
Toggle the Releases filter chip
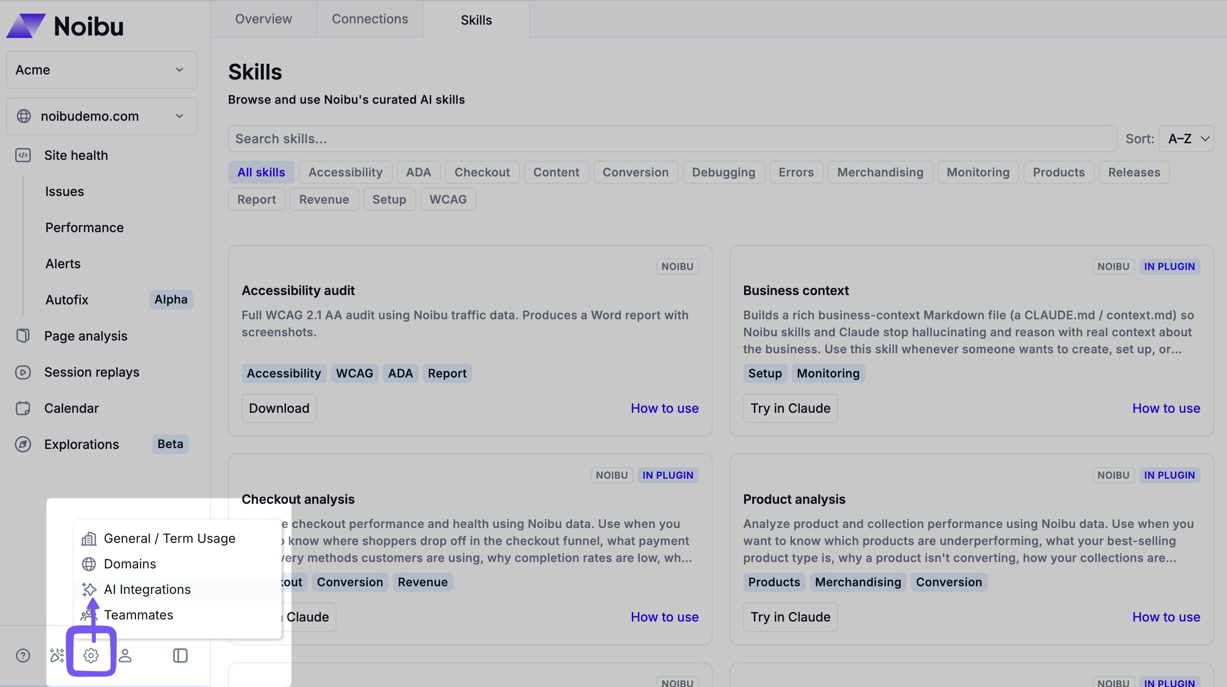pos(1134,172)
